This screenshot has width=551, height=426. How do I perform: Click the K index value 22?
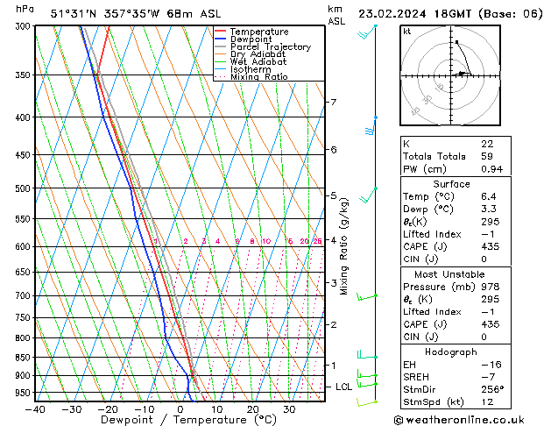point(487,144)
